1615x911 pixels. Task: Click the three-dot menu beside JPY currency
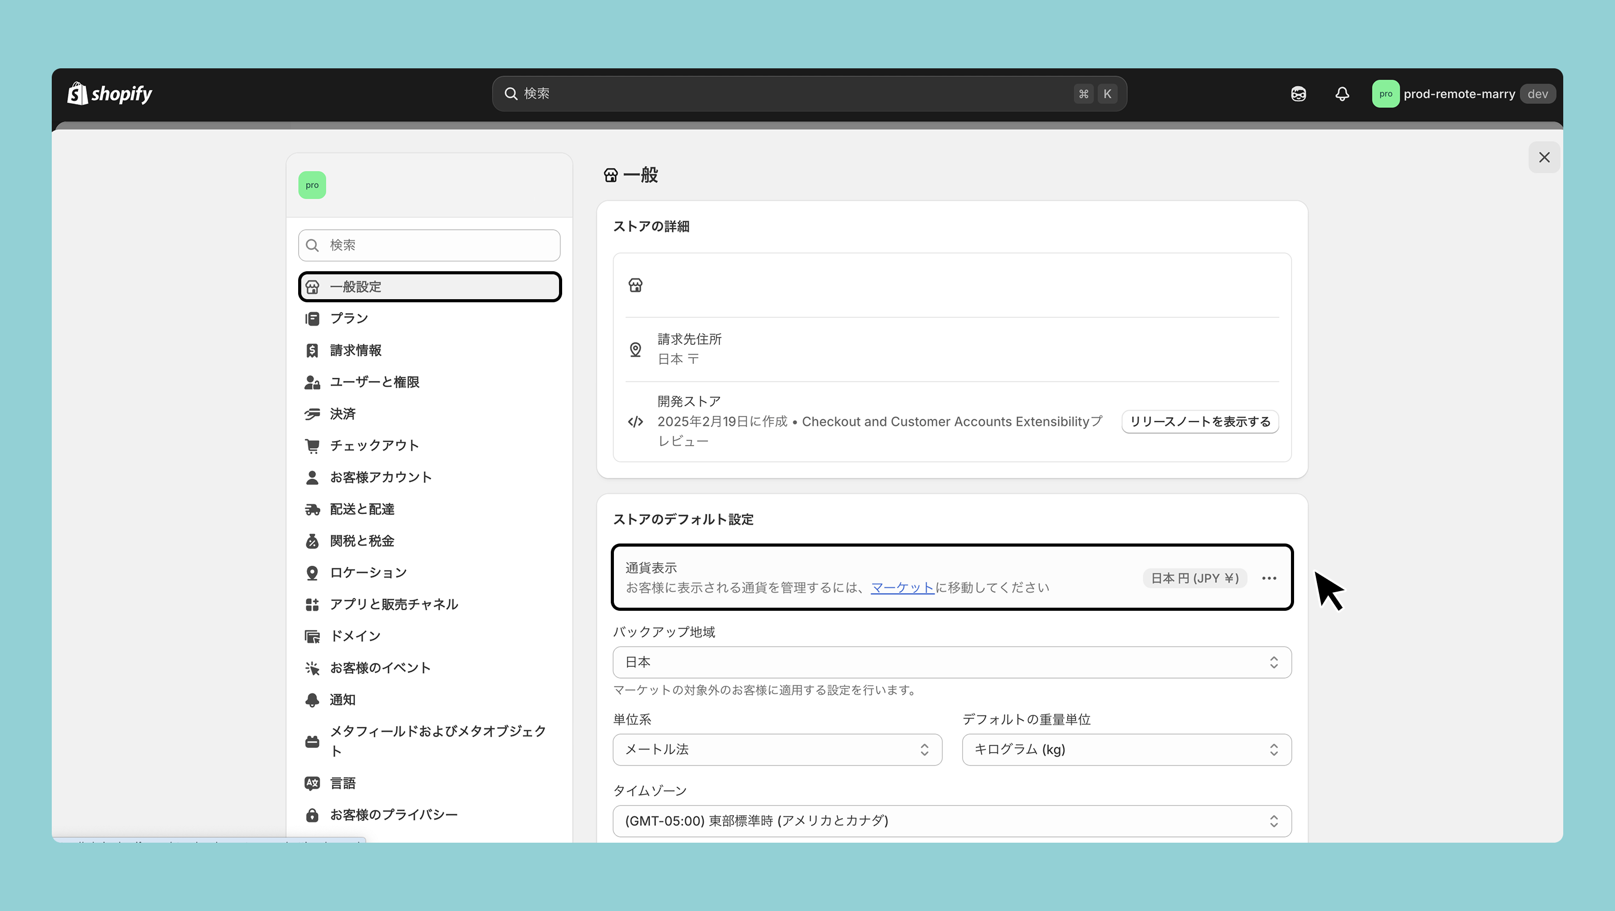tap(1269, 578)
